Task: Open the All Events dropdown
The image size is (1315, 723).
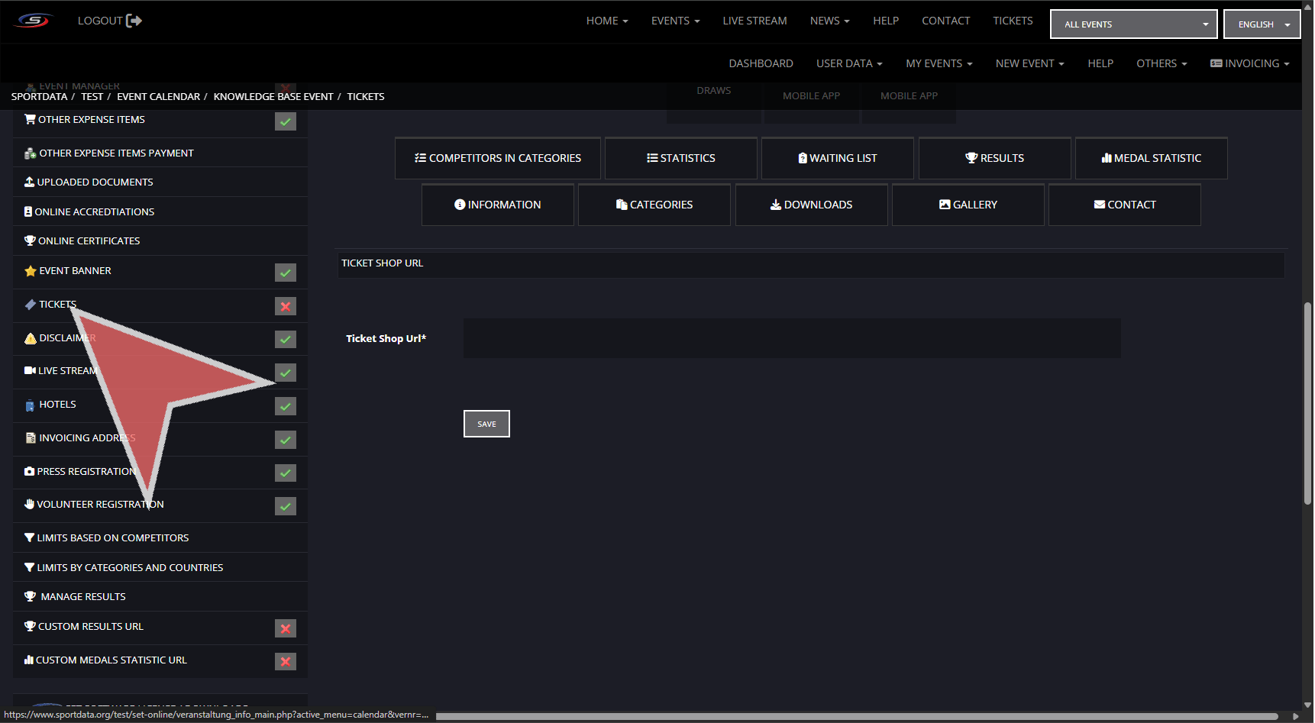Action: [1133, 24]
